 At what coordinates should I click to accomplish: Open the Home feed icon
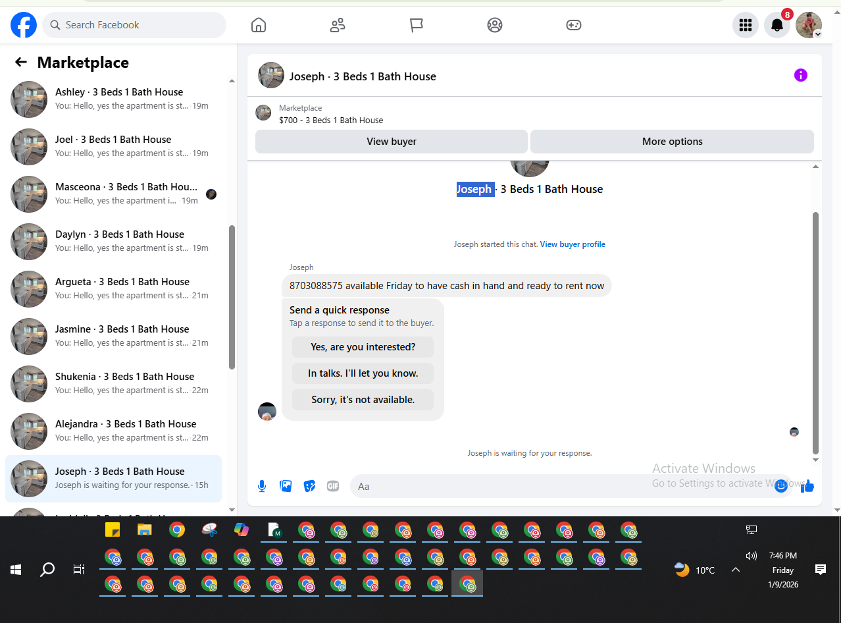pyautogui.click(x=259, y=25)
